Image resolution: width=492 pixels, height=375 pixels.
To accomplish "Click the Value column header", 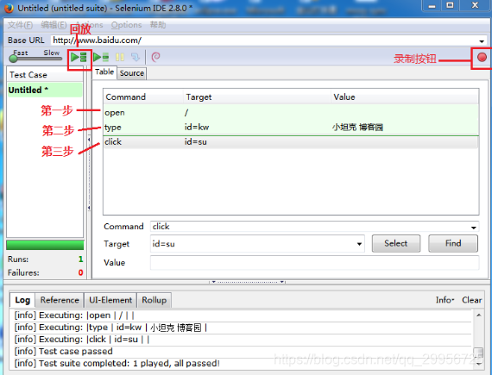I will click(x=405, y=97).
